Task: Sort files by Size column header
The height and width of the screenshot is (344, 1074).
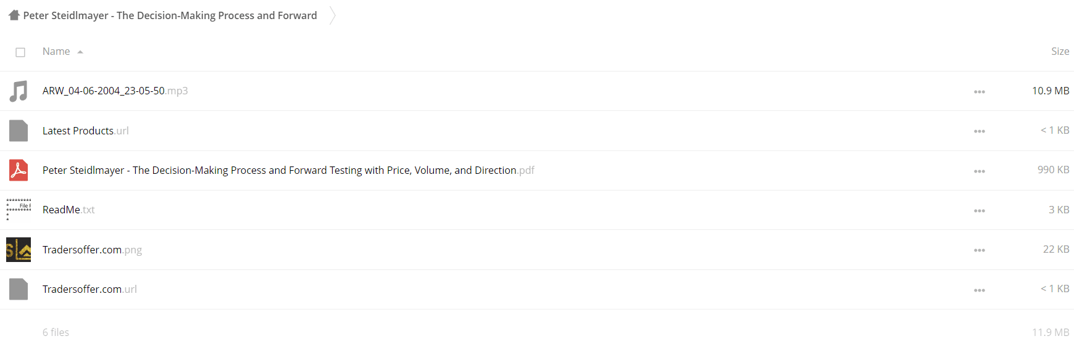Action: [x=1060, y=52]
